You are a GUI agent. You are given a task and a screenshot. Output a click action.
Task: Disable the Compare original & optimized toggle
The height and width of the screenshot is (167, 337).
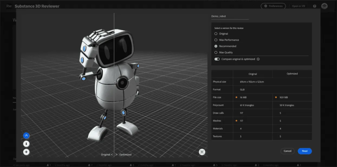(x=217, y=59)
